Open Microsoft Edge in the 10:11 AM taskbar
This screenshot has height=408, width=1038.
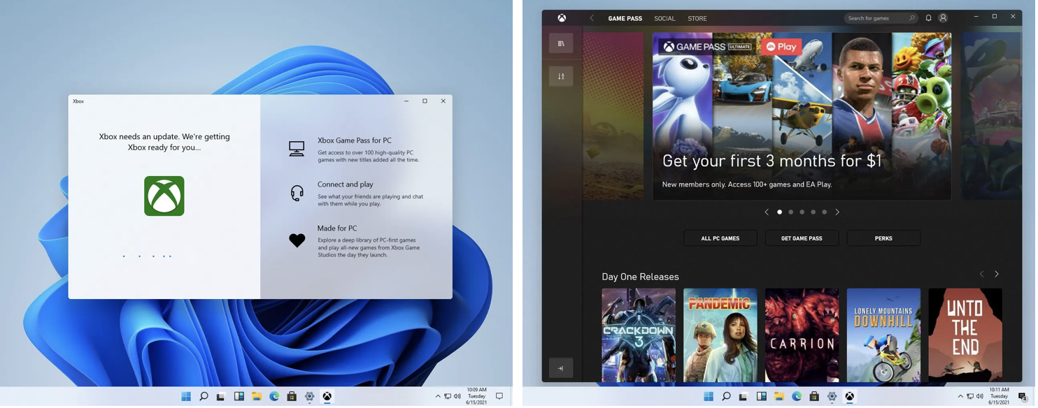[x=798, y=398]
